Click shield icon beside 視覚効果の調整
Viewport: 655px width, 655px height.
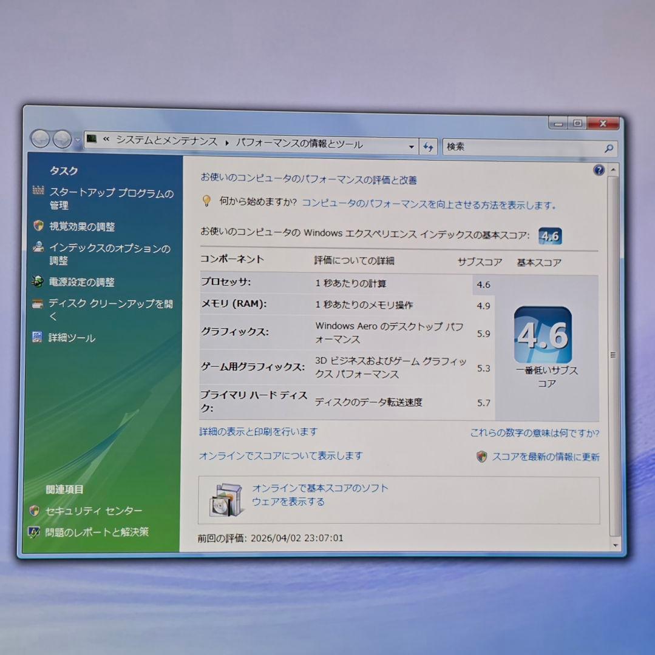pyautogui.click(x=38, y=226)
